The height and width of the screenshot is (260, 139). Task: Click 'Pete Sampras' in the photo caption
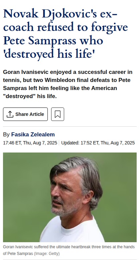(20, 254)
